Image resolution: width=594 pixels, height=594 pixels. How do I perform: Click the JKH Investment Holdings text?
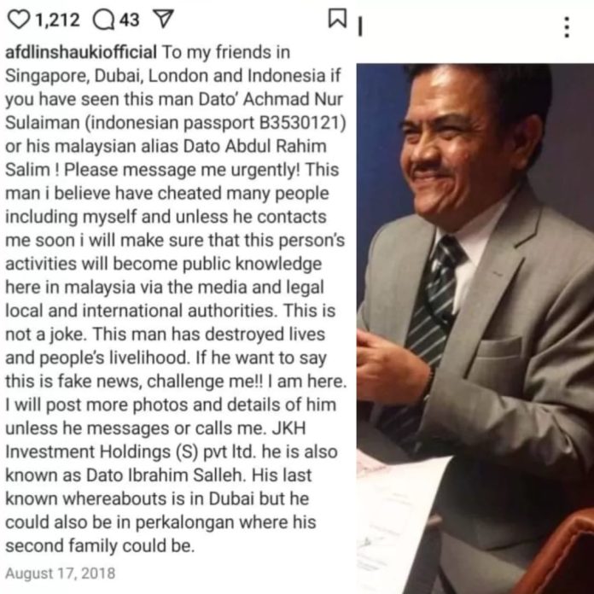click(156, 440)
